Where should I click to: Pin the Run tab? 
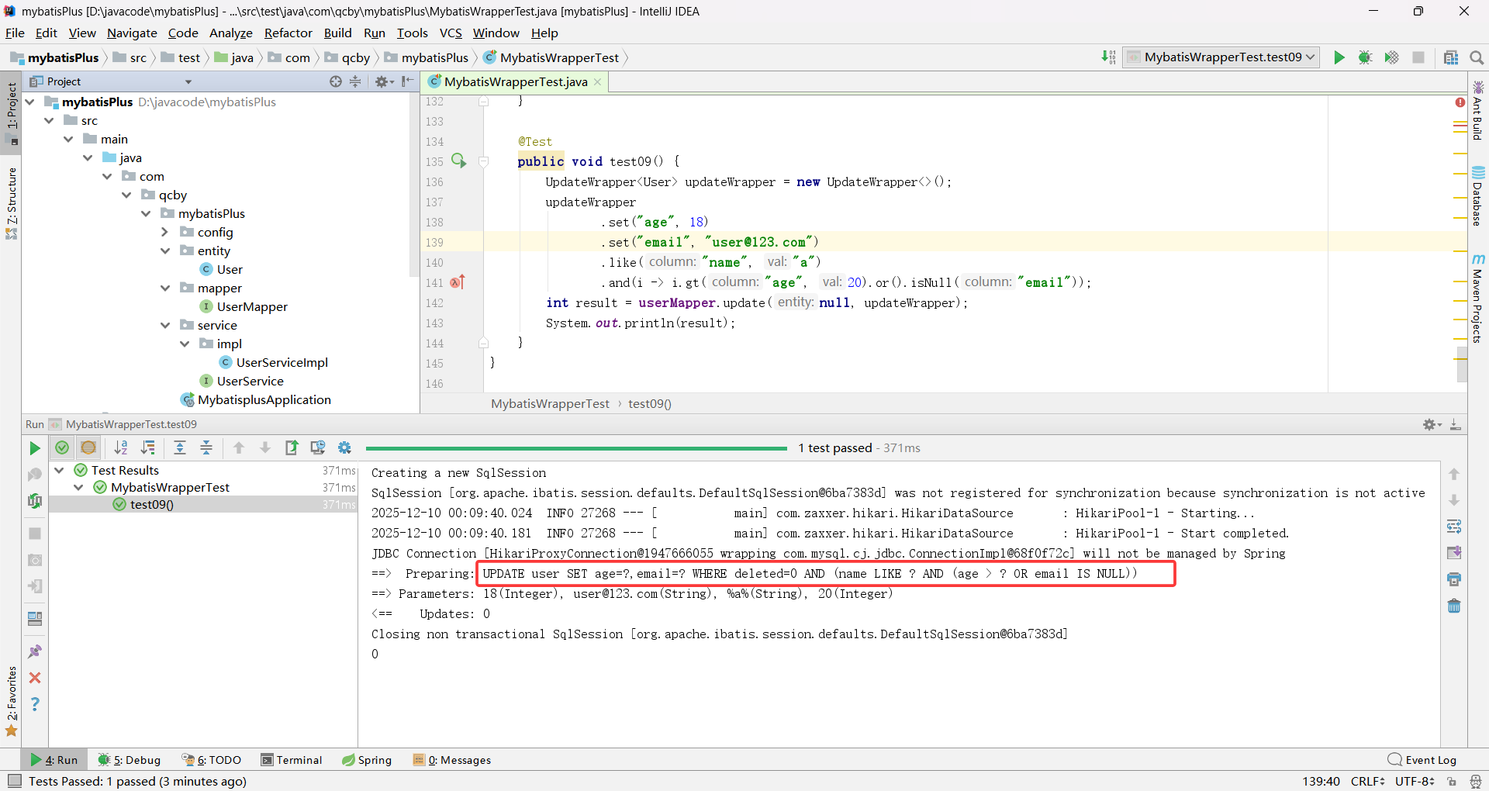pos(34,651)
